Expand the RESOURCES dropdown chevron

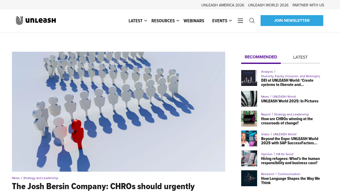178,21
